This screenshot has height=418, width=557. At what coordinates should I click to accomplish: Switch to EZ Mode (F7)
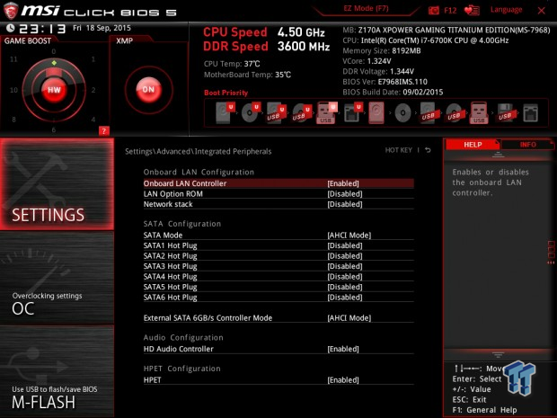pos(366,8)
